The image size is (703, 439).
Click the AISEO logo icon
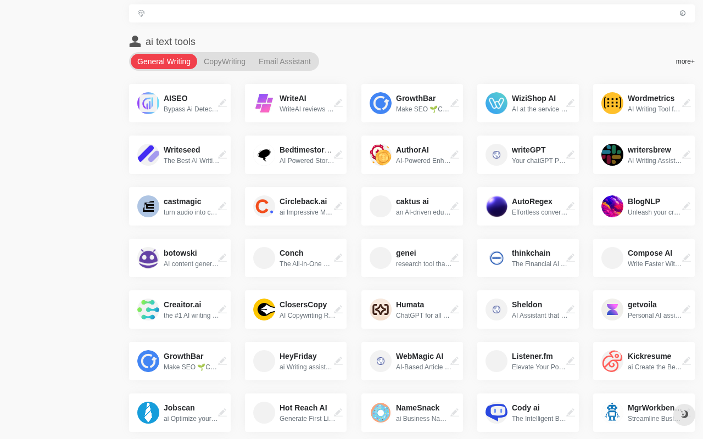coord(148,103)
